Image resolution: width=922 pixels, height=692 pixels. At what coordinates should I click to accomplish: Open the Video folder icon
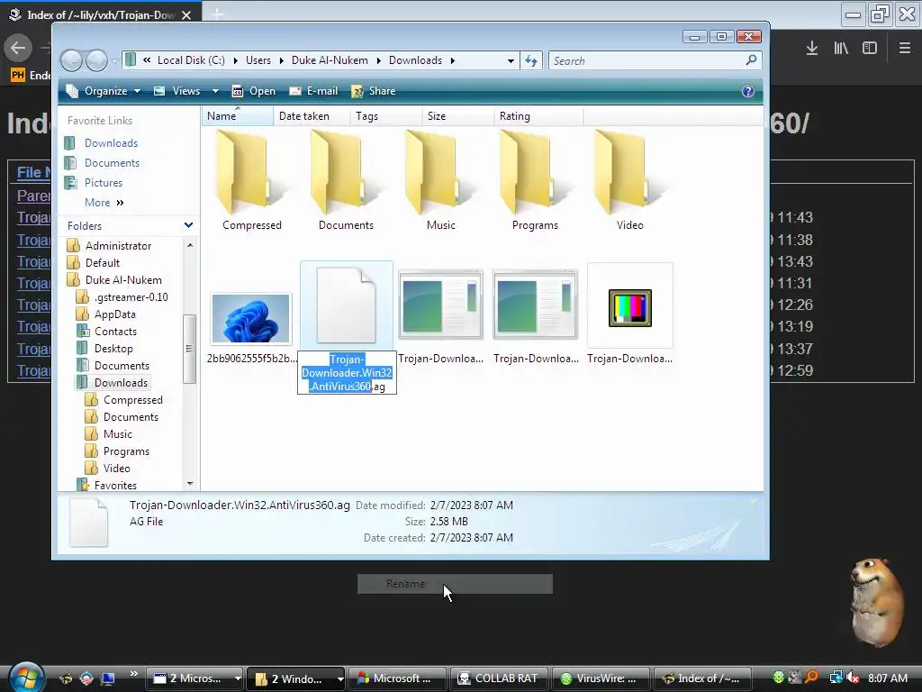point(629,174)
